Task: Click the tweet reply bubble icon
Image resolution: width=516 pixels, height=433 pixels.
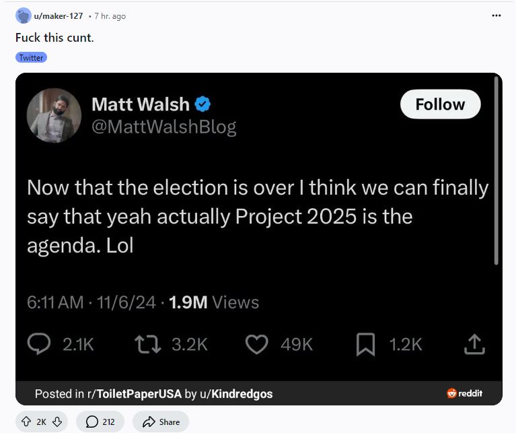Action: click(39, 343)
